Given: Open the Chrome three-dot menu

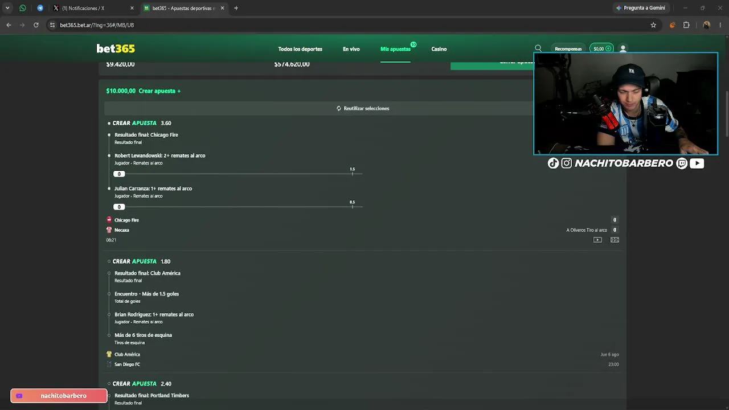Looking at the screenshot, I should tap(720, 25).
